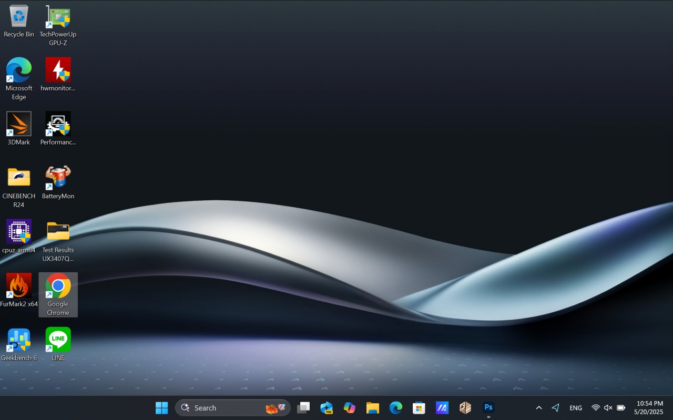This screenshot has width=673, height=420.
Task: Select the Performance shortcut with the gauge icon
Action: [x=58, y=129]
